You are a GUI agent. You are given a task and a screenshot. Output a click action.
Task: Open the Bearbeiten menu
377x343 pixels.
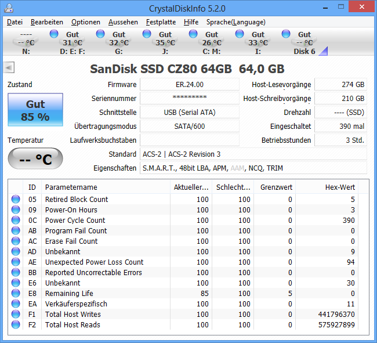[x=47, y=22]
